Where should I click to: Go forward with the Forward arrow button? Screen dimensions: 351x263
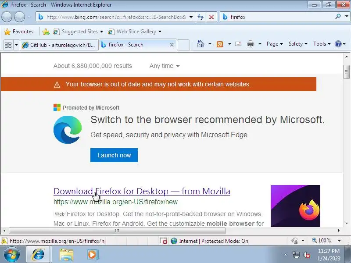pyautogui.click(x=19, y=17)
